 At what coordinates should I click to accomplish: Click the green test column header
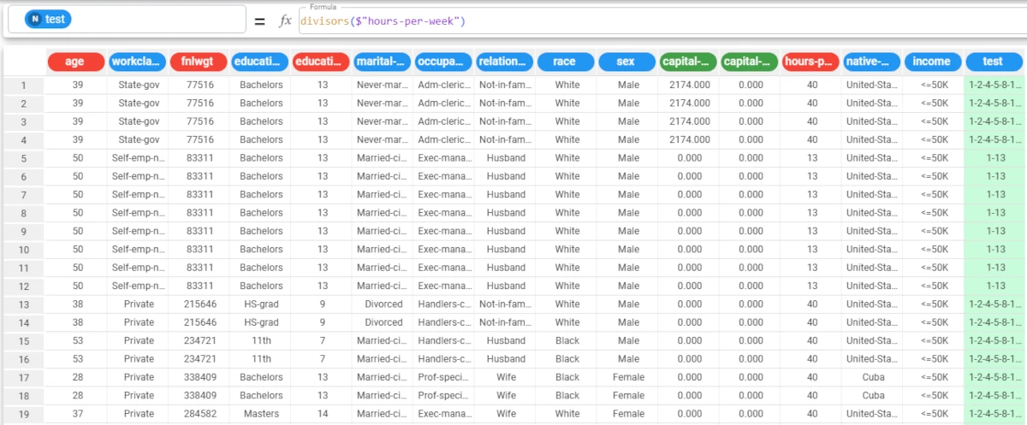coord(993,62)
